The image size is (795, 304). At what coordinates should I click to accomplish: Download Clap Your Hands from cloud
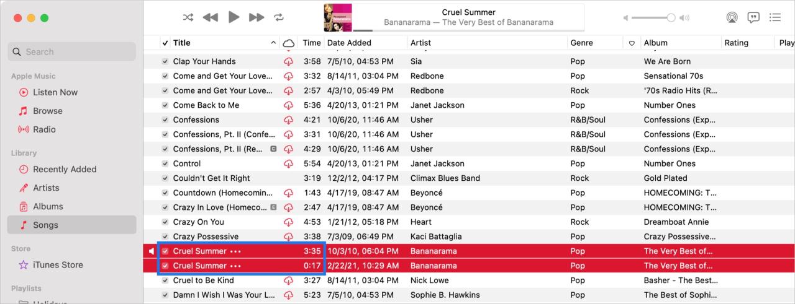tap(288, 61)
